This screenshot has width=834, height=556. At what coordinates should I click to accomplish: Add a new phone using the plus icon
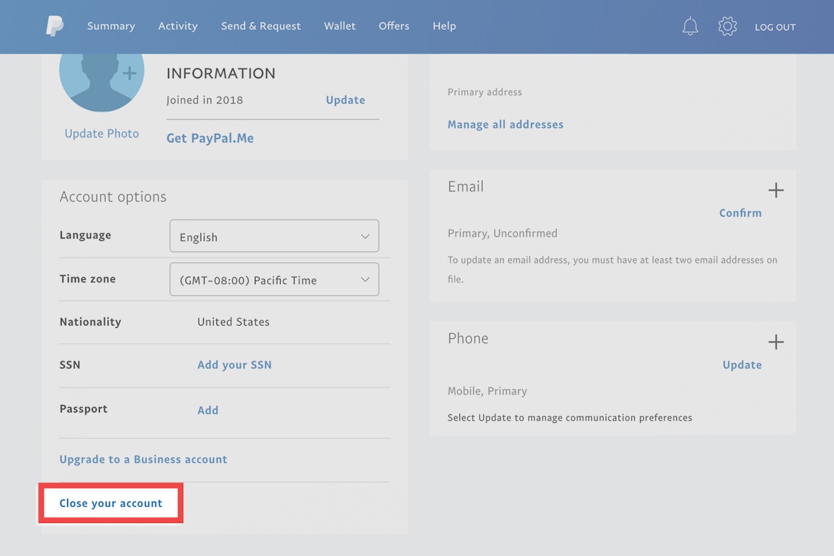(776, 342)
